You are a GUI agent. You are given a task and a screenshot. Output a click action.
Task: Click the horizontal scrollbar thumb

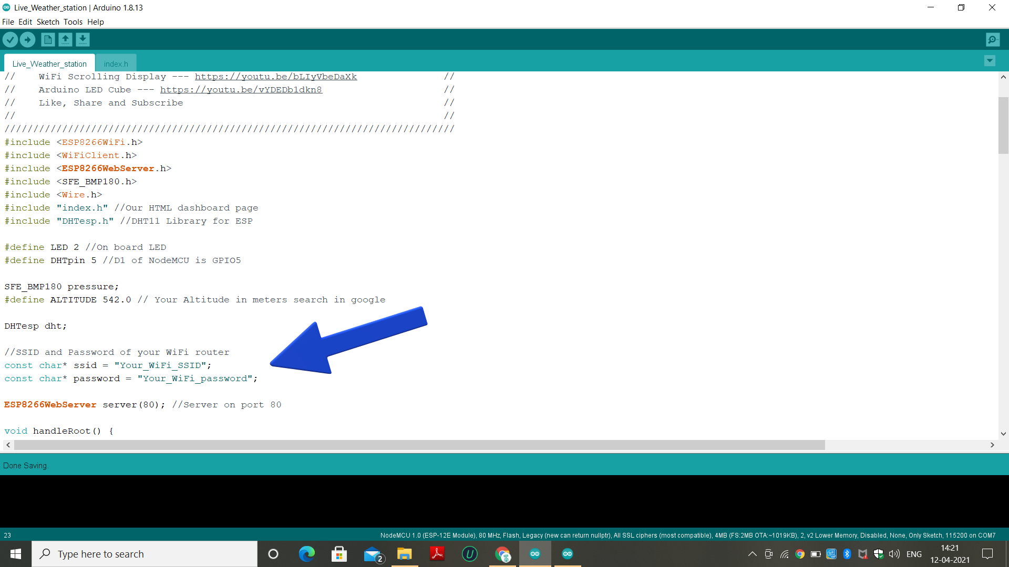pyautogui.click(x=419, y=445)
